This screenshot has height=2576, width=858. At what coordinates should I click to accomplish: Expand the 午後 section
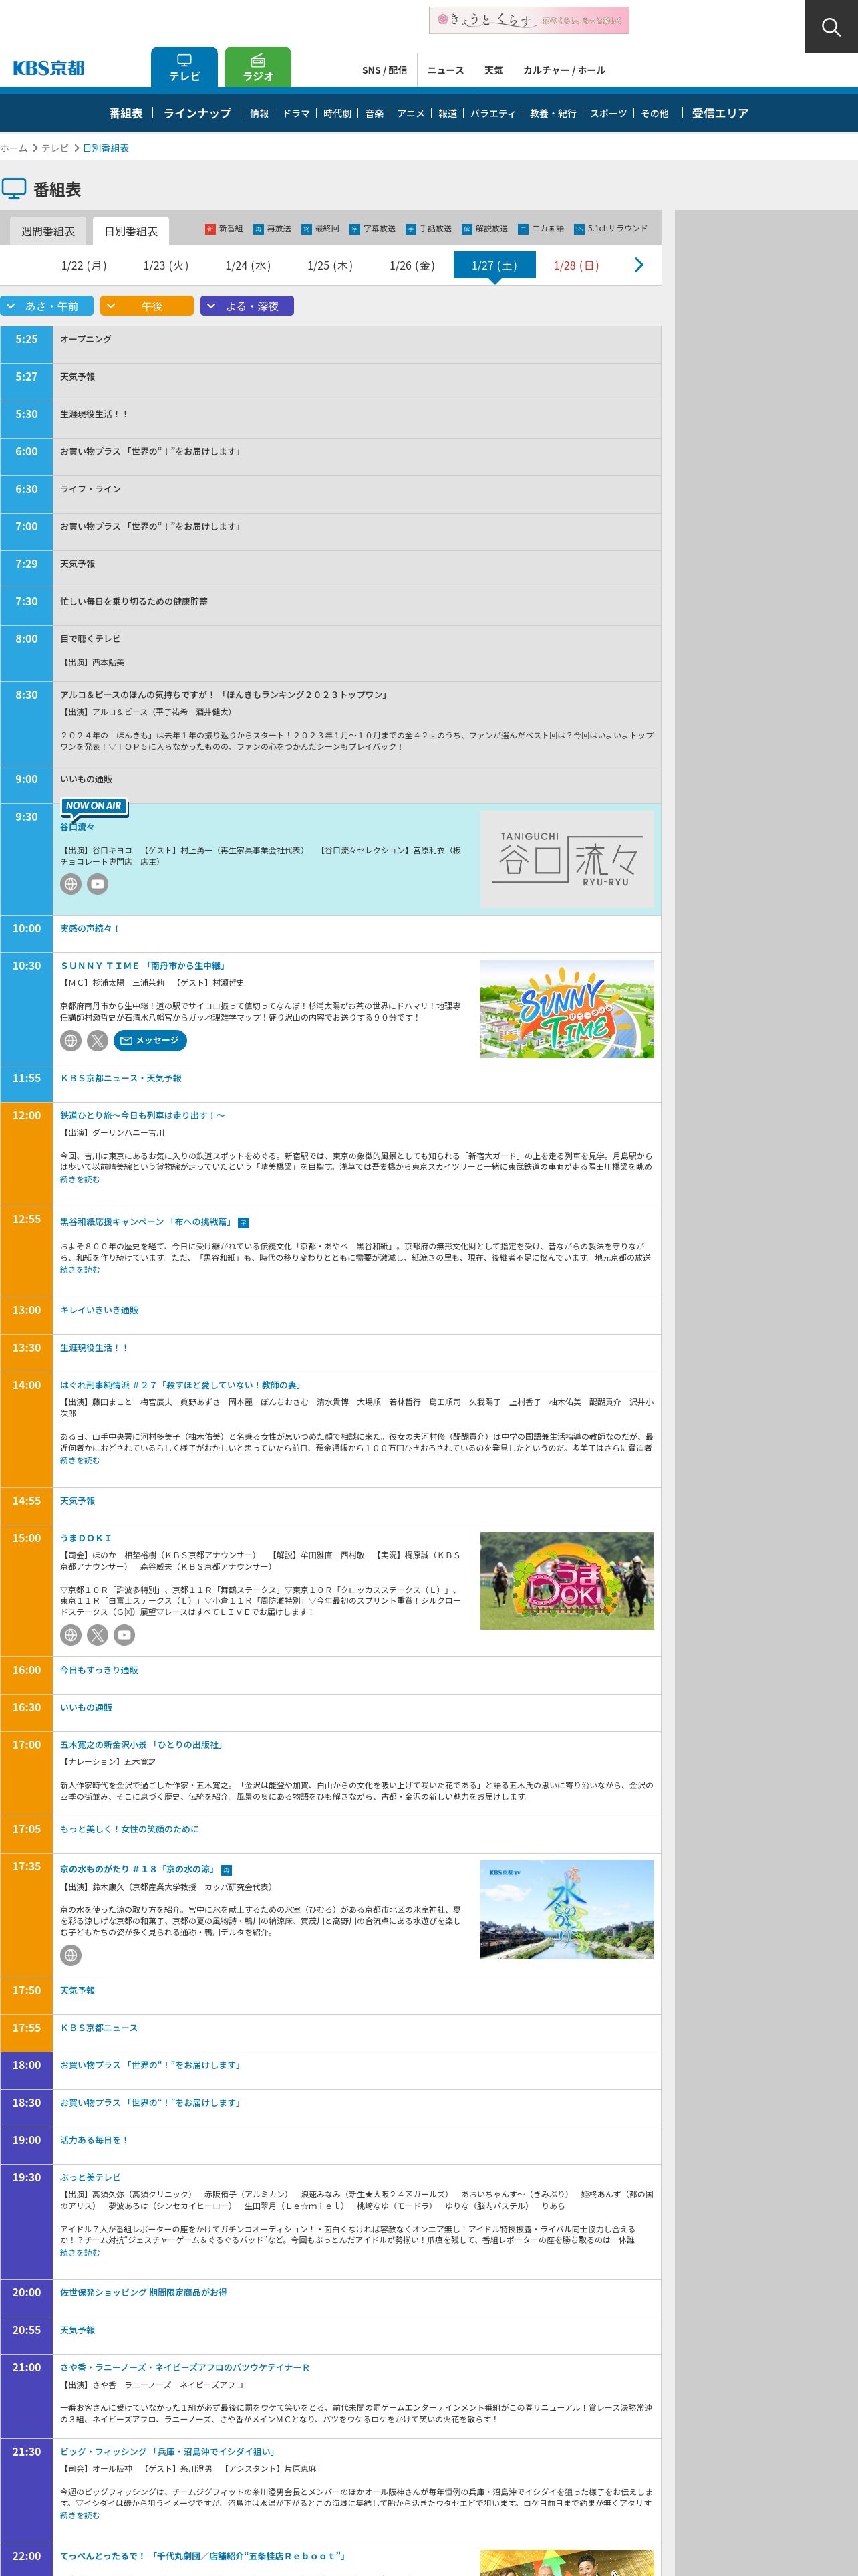(147, 306)
